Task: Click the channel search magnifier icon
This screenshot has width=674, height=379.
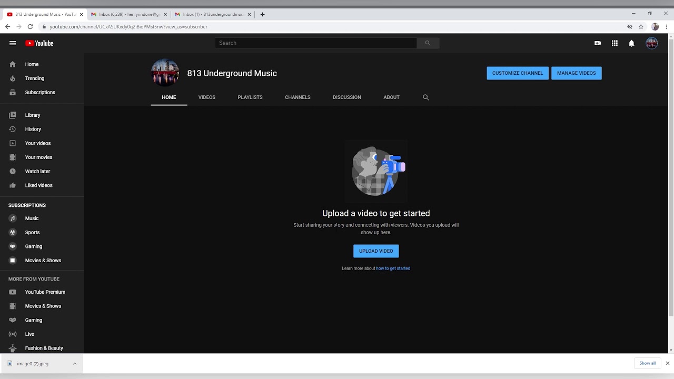Action: pos(426,97)
